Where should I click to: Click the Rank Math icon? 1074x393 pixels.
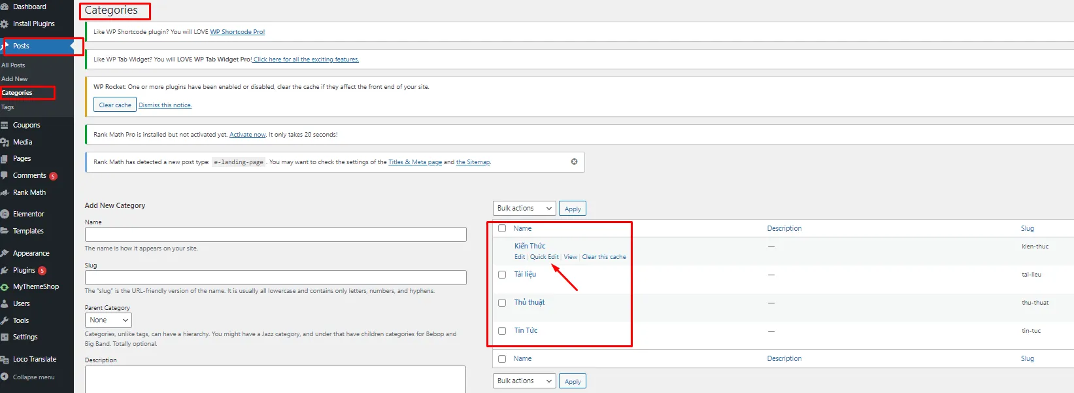pos(4,192)
